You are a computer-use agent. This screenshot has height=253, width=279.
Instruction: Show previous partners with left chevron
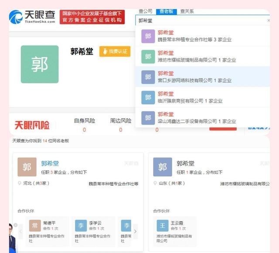coord(20,232)
